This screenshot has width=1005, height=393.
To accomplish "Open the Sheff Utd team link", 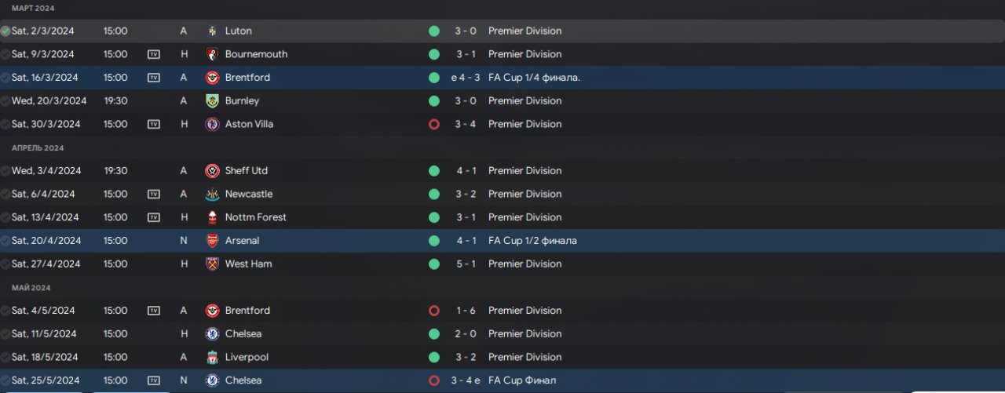I will click(x=246, y=171).
